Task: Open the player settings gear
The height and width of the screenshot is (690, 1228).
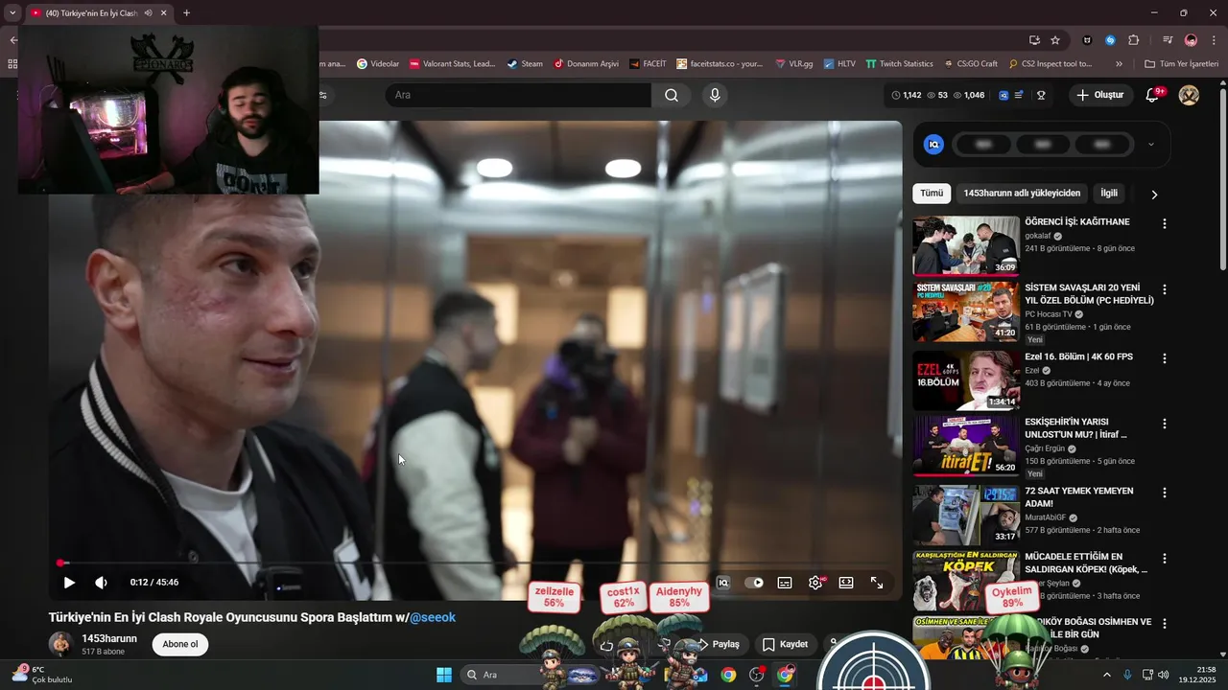Action: 815,583
